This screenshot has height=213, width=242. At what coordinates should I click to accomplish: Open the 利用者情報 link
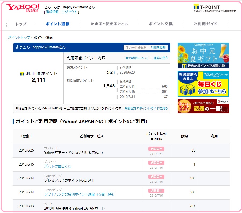158,47
